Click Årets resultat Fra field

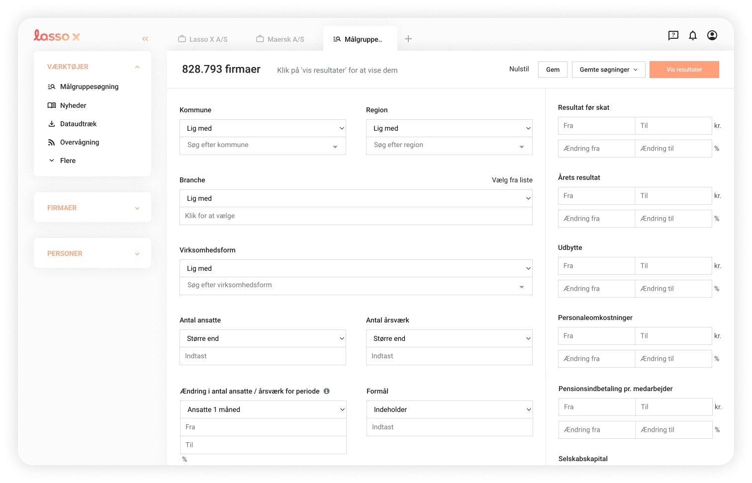(x=596, y=196)
